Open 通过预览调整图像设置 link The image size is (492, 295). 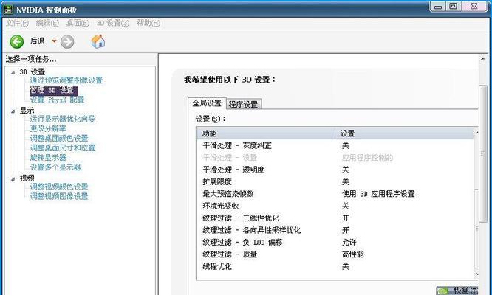(66, 80)
